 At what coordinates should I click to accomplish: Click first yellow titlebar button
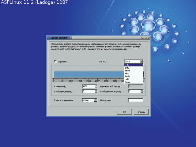coord(142,38)
